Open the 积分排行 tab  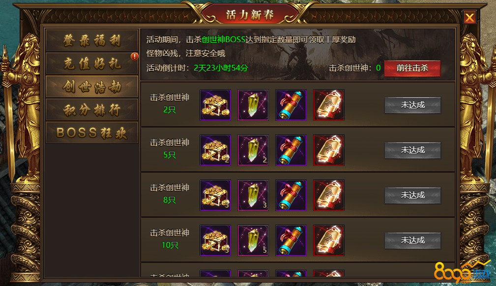[92, 109]
